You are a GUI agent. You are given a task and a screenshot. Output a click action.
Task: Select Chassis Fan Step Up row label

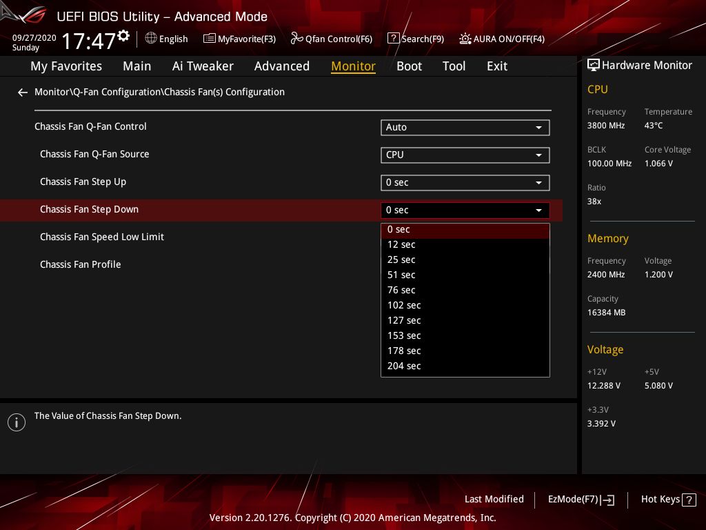(83, 182)
